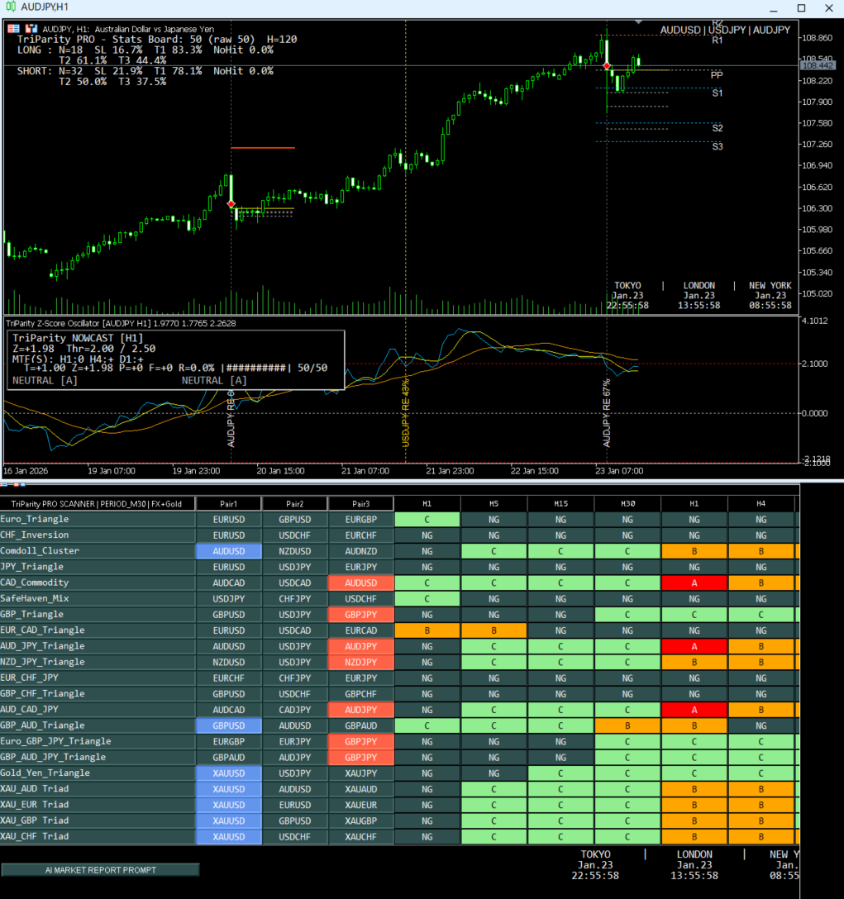Click red A cell in AUD_CAD_JPY row
Viewport: 844px width, 899px height.
click(694, 710)
